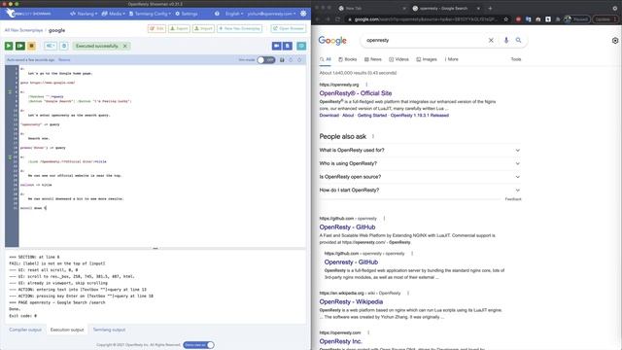Viewport: 622px width, 350px height.
Task: Open the OpenResty - GitHub result link
Action: pyautogui.click(x=347, y=227)
